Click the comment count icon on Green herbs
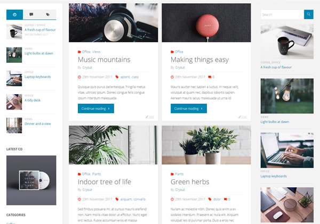320x224 pixels. pyautogui.click(x=225, y=199)
